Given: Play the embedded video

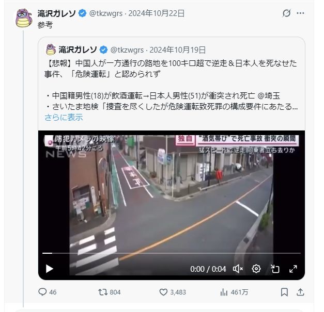Looking at the screenshot, I should [49, 269].
